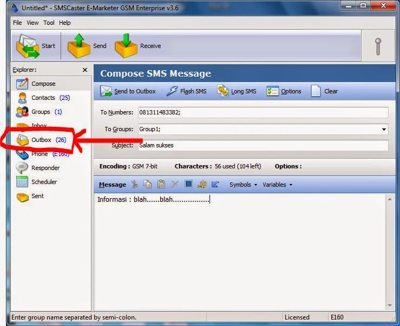Click the Message toolbar label
The width and height of the screenshot is (400, 326).
(x=113, y=185)
